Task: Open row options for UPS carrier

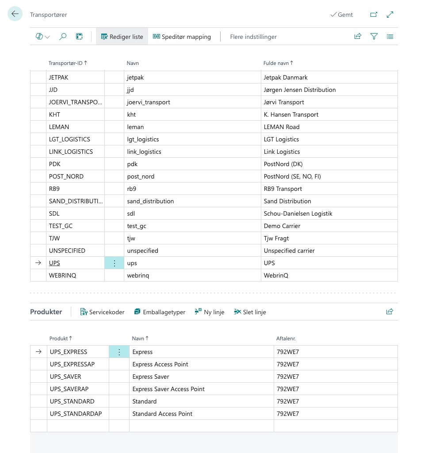Action: pyautogui.click(x=115, y=263)
